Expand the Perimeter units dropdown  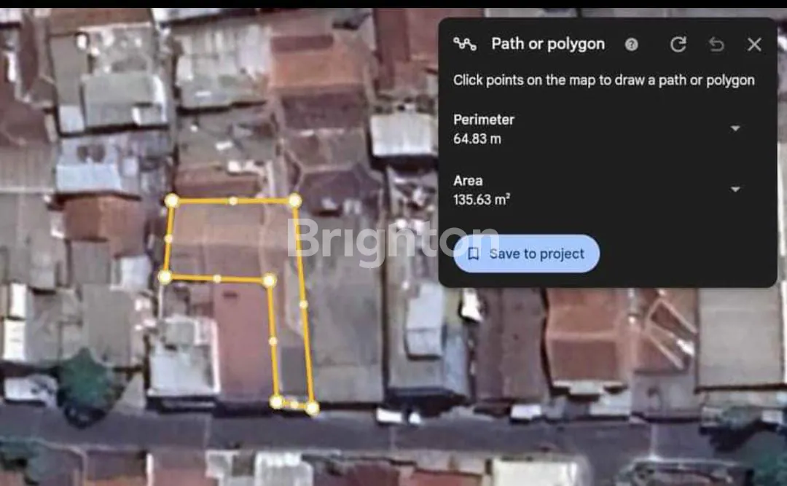(x=735, y=128)
